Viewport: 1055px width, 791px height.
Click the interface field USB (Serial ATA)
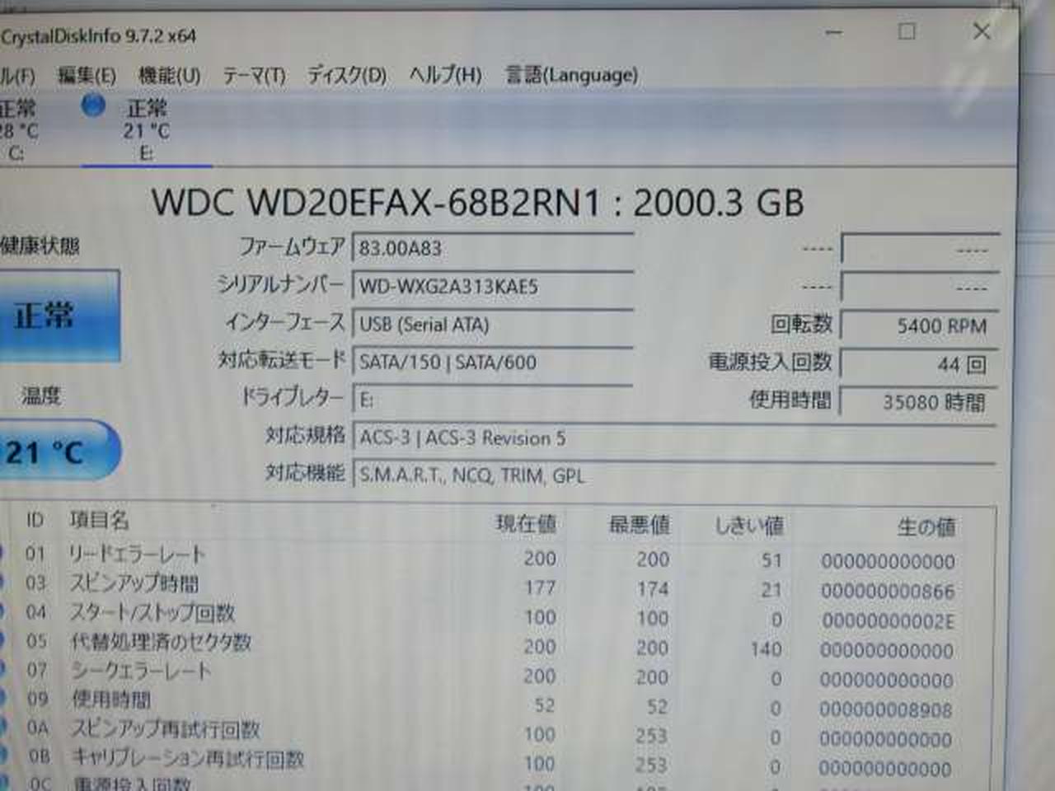point(492,324)
